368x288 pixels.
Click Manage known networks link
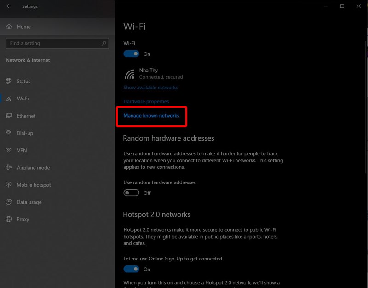coord(151,116)
